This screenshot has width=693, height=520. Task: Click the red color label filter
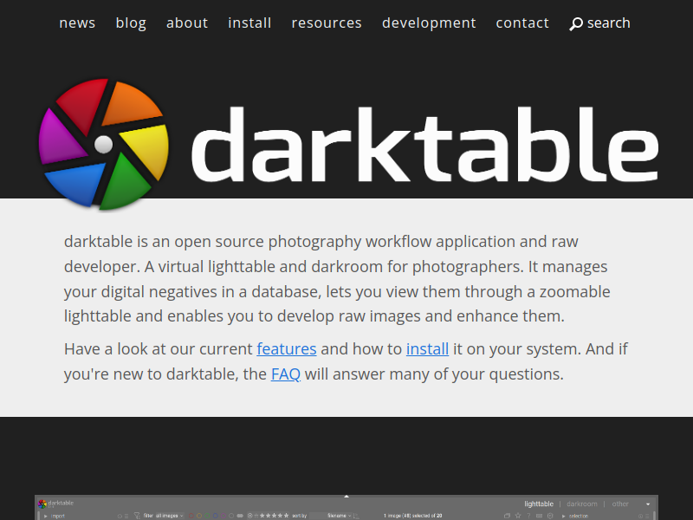191,516
